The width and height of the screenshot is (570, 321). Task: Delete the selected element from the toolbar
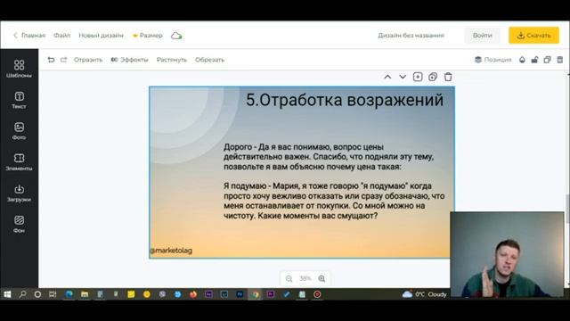560,60
